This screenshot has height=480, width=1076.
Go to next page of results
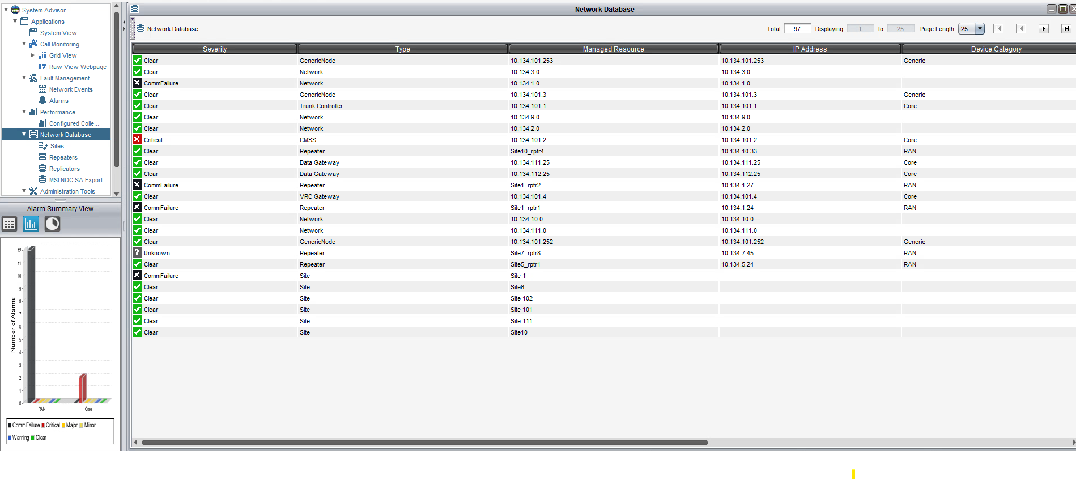point(1044,29)
